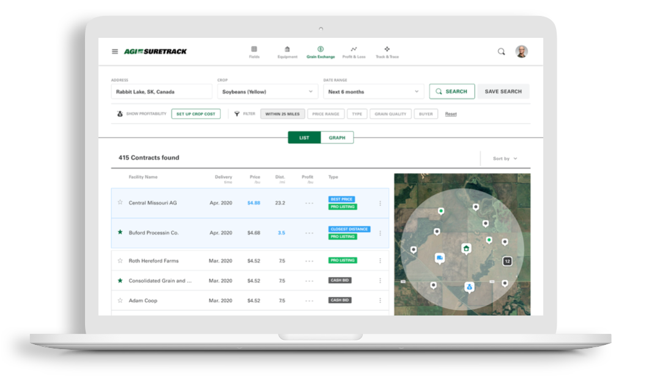The image size is (646, 384).
Task: Open the Next 6 months date range dropdown
Action: (374, 92)
